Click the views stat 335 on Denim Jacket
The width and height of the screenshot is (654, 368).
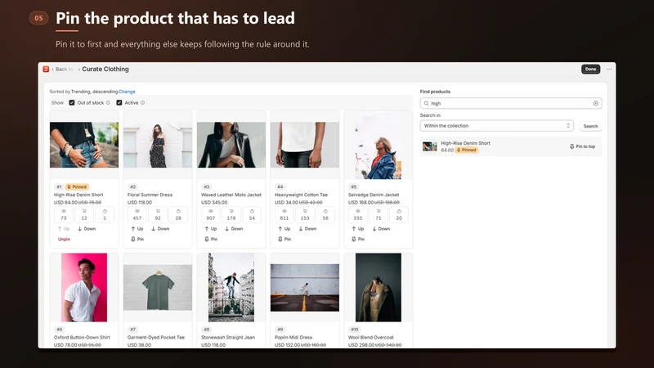point(358,215)
